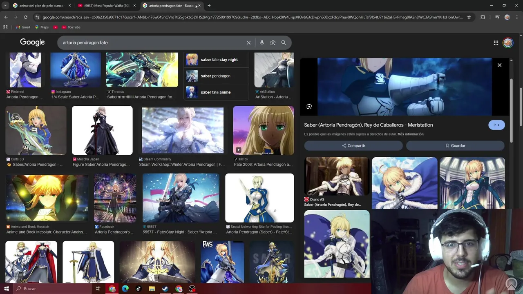Click the Google logo
The image size is (523, 294).
tap(32, 42)
